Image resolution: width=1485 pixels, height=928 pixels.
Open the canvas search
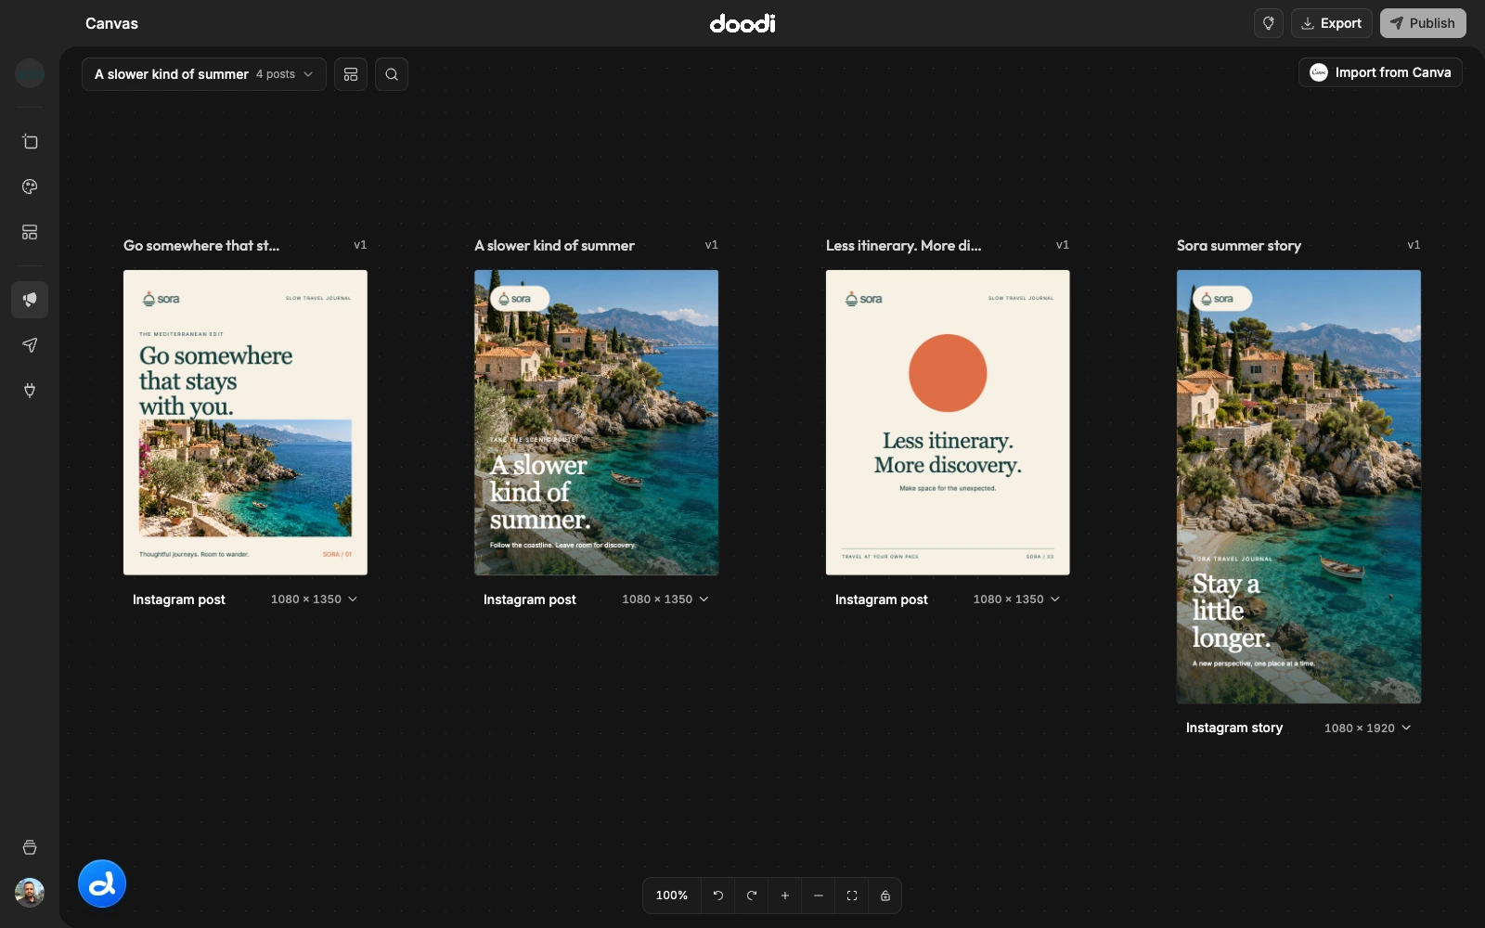click(392, 74)
